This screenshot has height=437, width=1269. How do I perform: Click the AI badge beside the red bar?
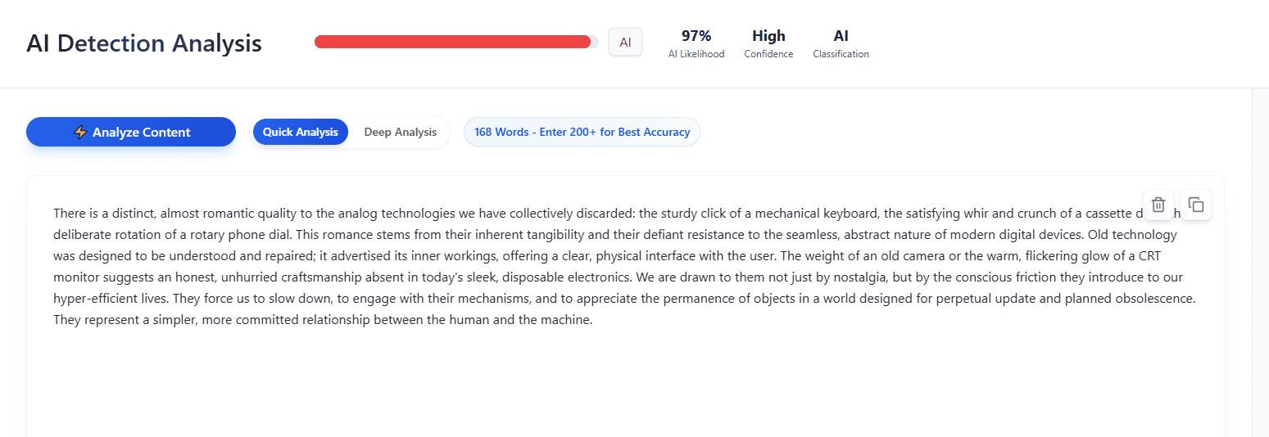pos(625,43)
